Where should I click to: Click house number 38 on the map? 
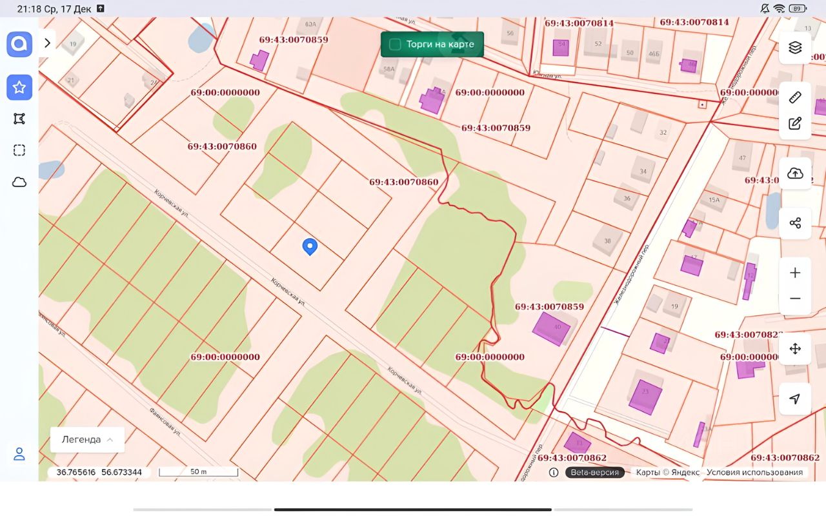click(x=607, y=241)
